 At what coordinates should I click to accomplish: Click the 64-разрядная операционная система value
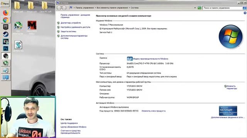point(144,73)
